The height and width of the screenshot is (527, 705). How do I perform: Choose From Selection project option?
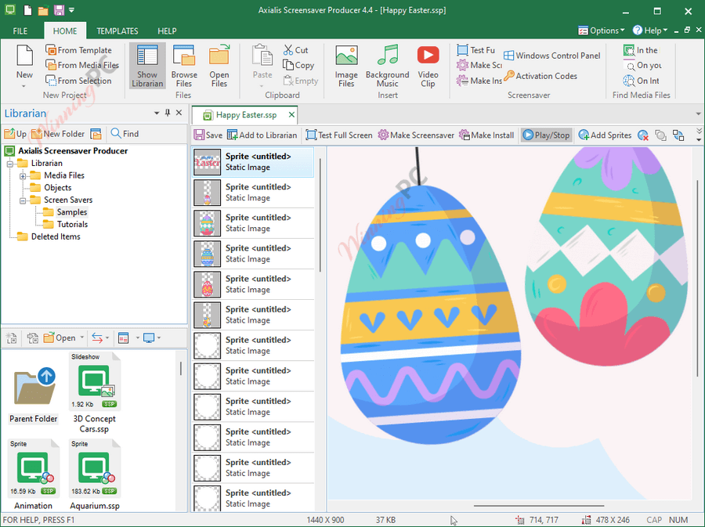(78, 81)
